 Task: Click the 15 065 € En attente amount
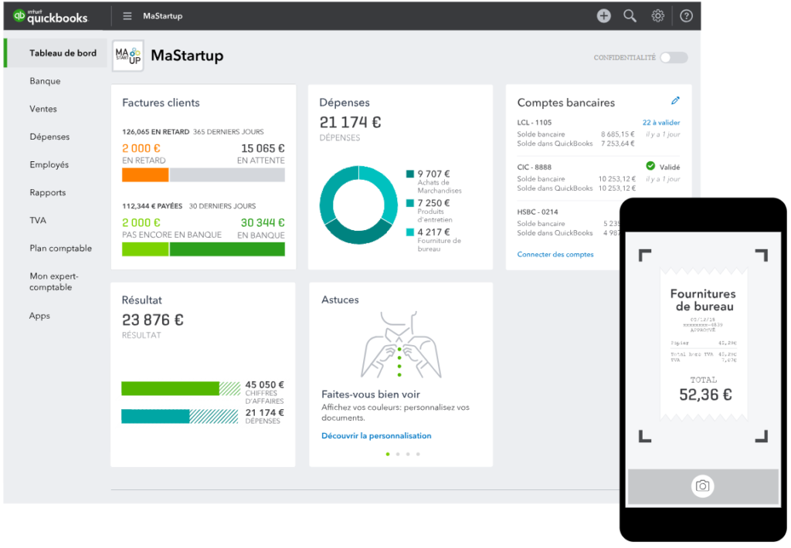263,149
